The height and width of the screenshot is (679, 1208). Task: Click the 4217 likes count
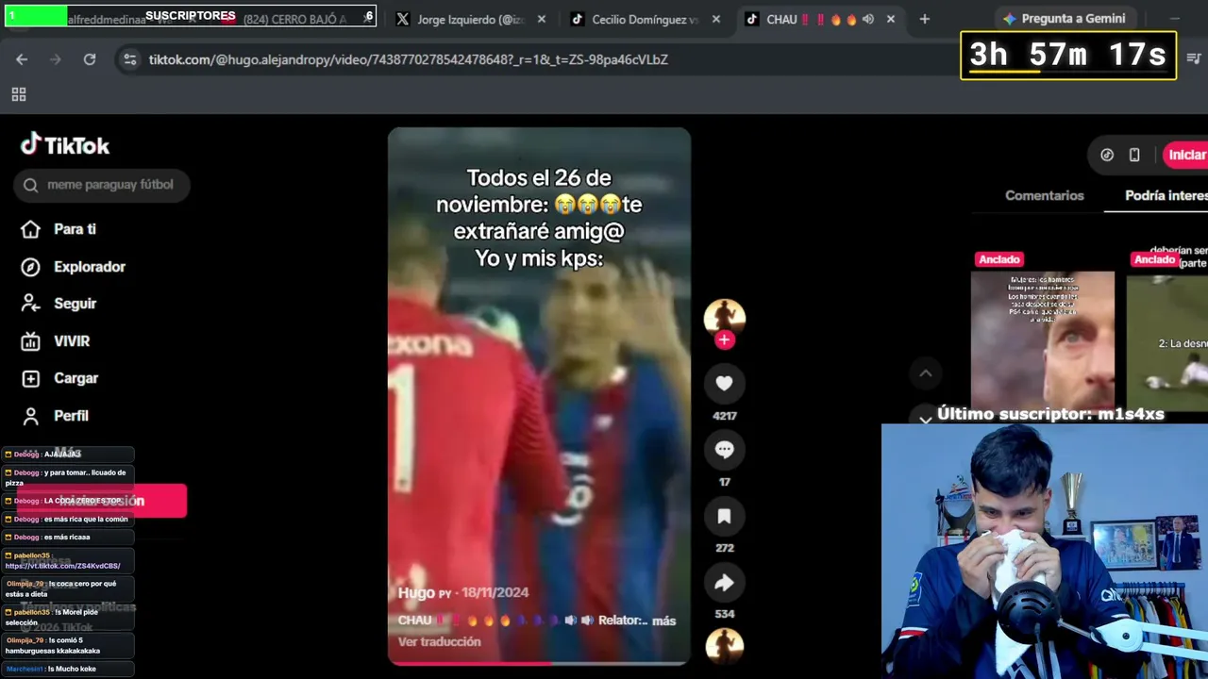pos(724,416)
